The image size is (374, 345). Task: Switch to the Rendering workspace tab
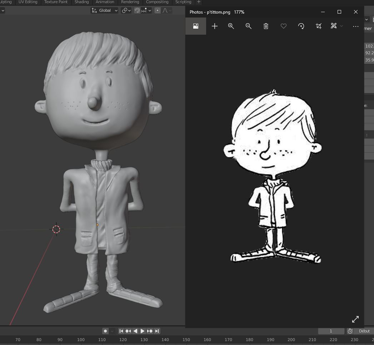click(130, 2)
